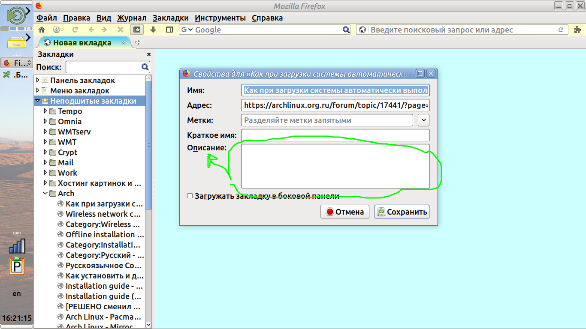The height and width of the screenshot is (329, 586).
Task: Select the Work bookmark folder
Action: click(x=67, y=173)
